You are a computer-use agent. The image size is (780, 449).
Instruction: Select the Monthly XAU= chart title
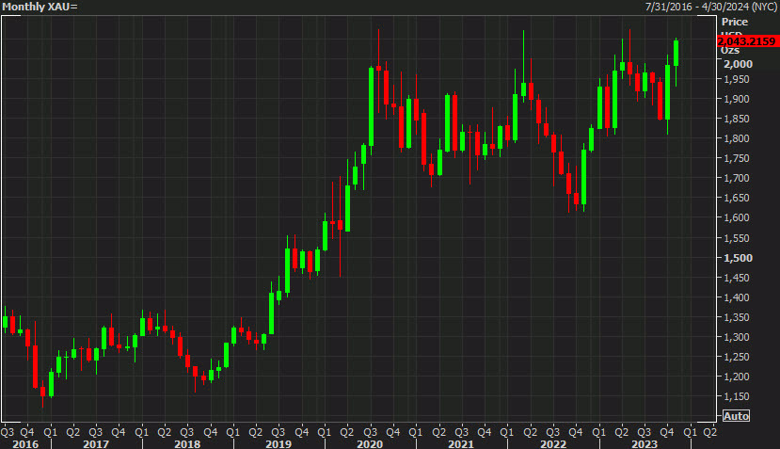pyautogui.click(x=40, y=7)
